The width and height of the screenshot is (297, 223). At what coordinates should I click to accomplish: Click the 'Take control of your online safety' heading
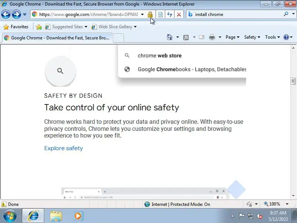tap(112, 107)
